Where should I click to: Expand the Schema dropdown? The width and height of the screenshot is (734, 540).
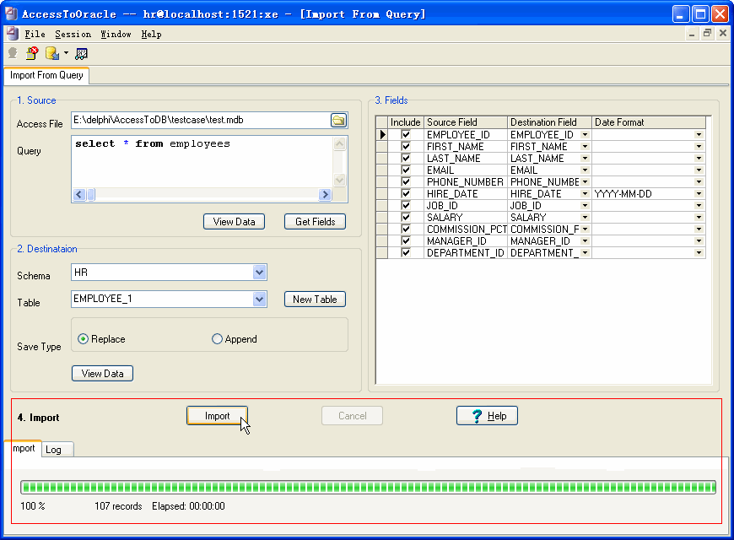259,272
